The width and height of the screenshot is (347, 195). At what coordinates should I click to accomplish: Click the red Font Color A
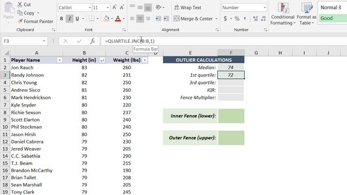[x=118, y=18]
